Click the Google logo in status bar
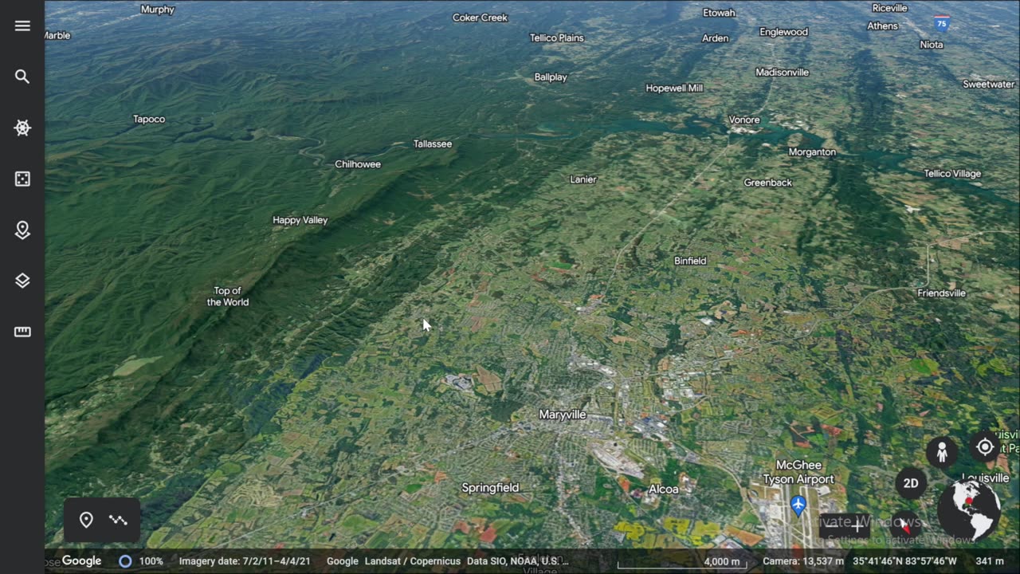This screenshot has height=574, width=1020. (x=81, y=561)
